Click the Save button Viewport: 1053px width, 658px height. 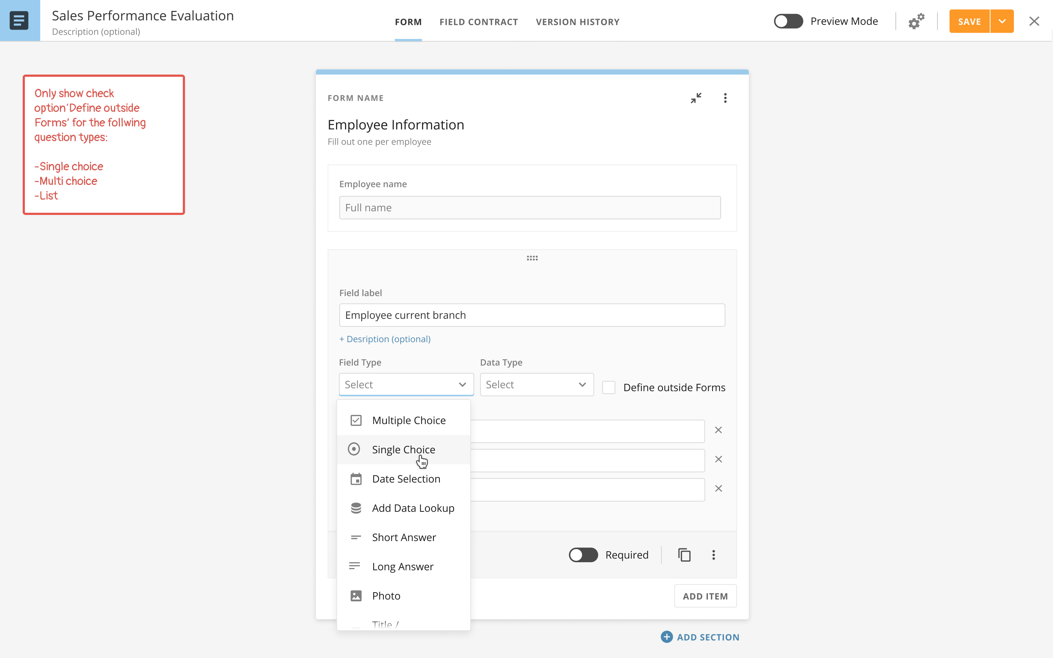tap(970, 21)
